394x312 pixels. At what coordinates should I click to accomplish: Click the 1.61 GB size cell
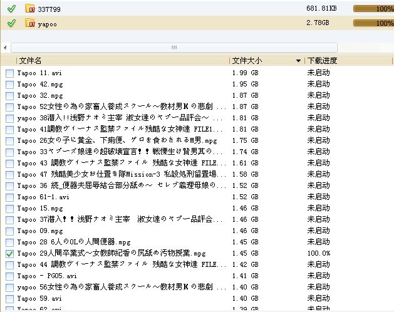click(246, 163)
